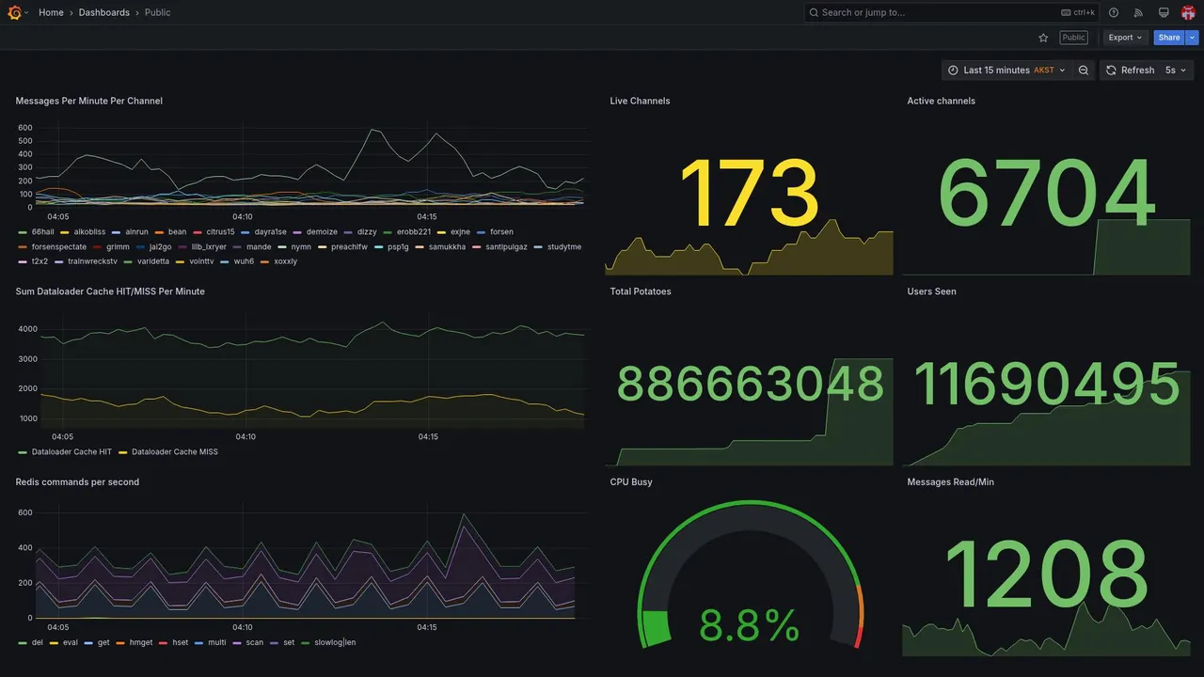This screenshot has width=1204, height=677.
Task: Open the Last 15 minutes time picker
Action: click(1006, 71)
